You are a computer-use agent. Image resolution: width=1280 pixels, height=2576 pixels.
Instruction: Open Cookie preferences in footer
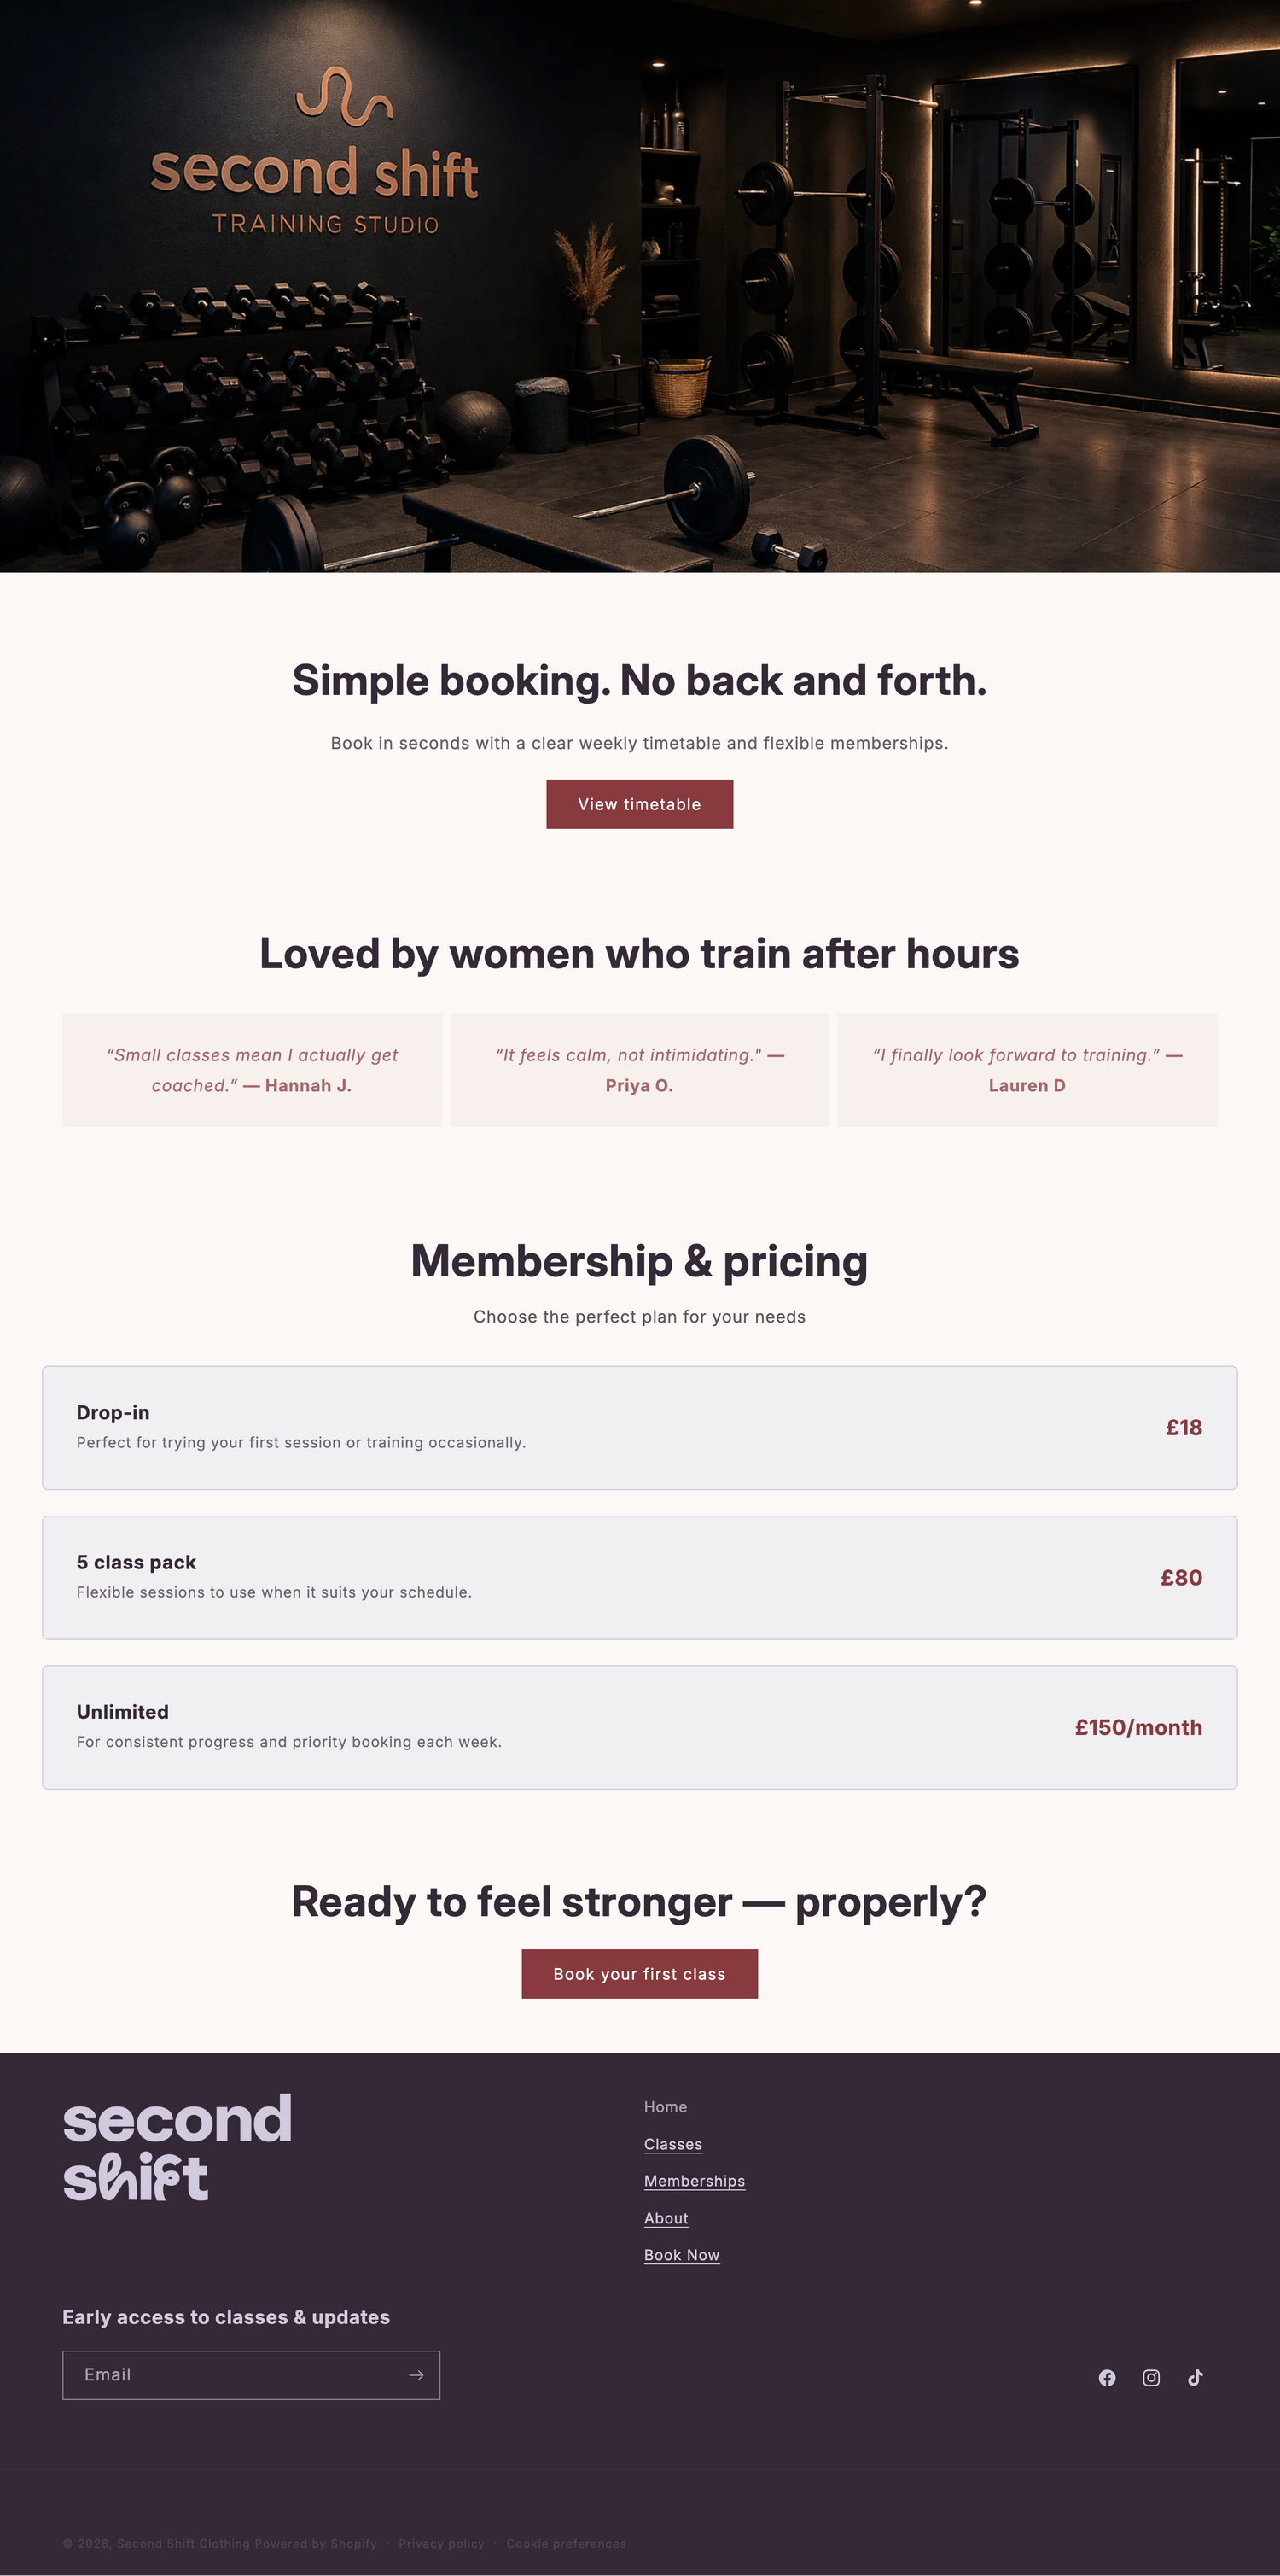click(x=567, y=2543)
